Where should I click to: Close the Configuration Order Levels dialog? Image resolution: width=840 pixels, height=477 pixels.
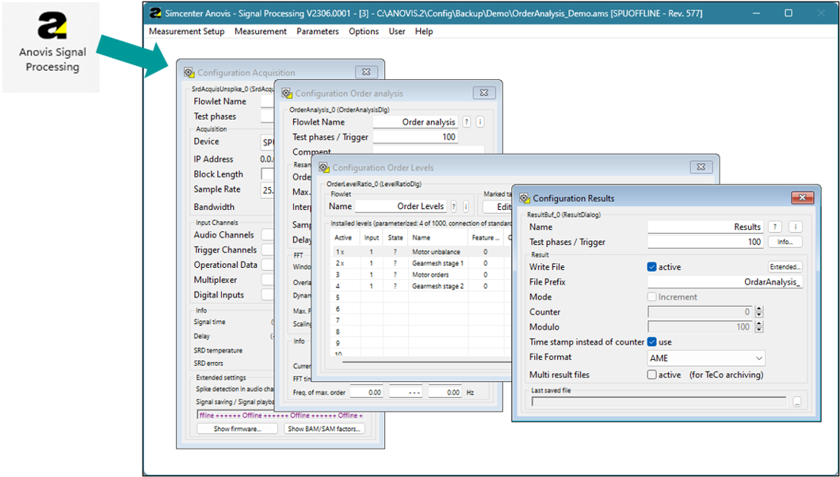click(701, 167)
